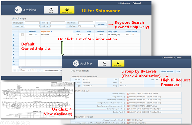Click the Logout power icon in List of Ships window
This screenshot has height=125, width=192.
tap(133, 3)
